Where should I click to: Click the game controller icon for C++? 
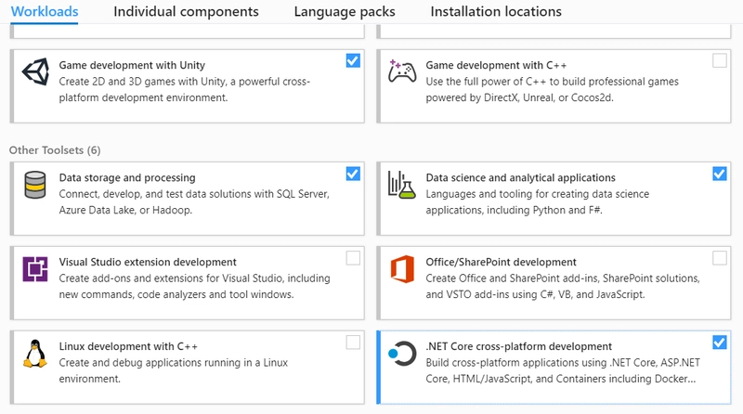pyautogui.click(x=402, y=71)
